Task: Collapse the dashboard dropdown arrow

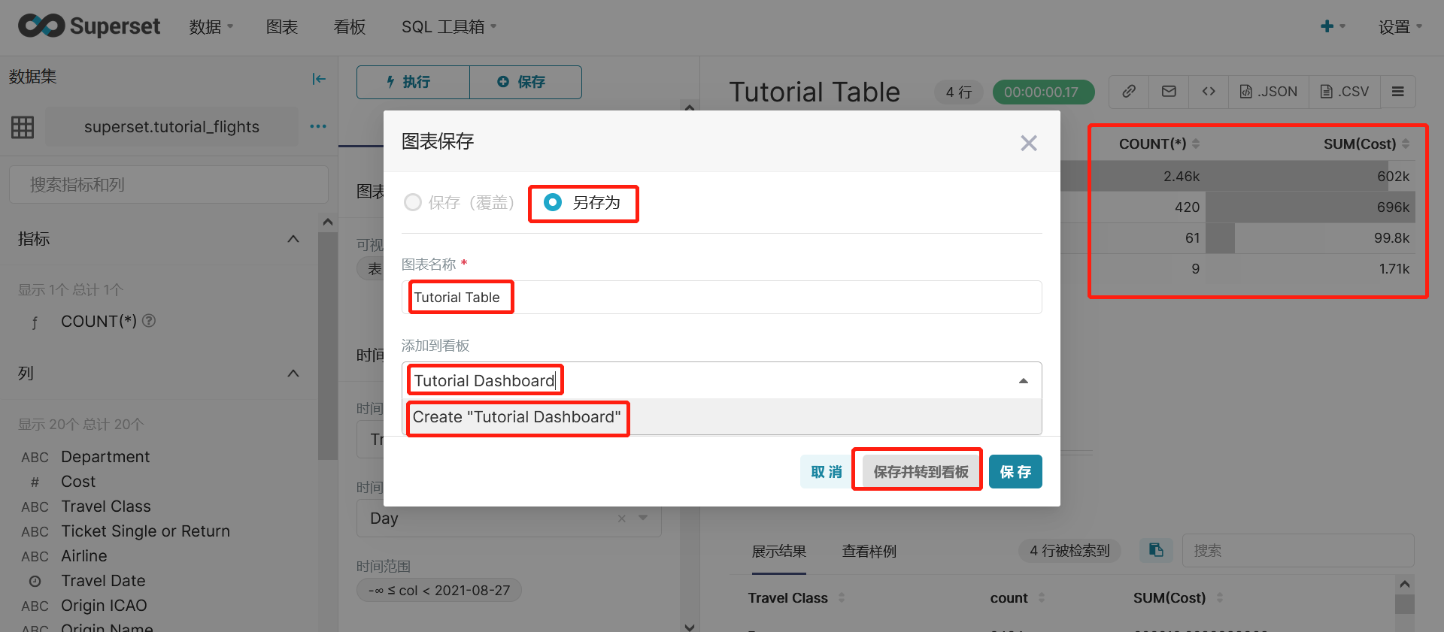Action: [x=1024, y=381]
